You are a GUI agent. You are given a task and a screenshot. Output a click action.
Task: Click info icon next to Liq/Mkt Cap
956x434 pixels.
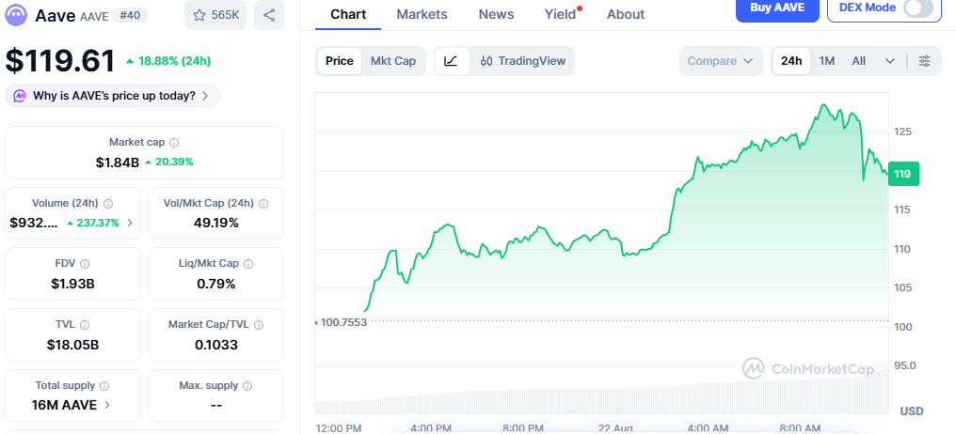(248, 264)
